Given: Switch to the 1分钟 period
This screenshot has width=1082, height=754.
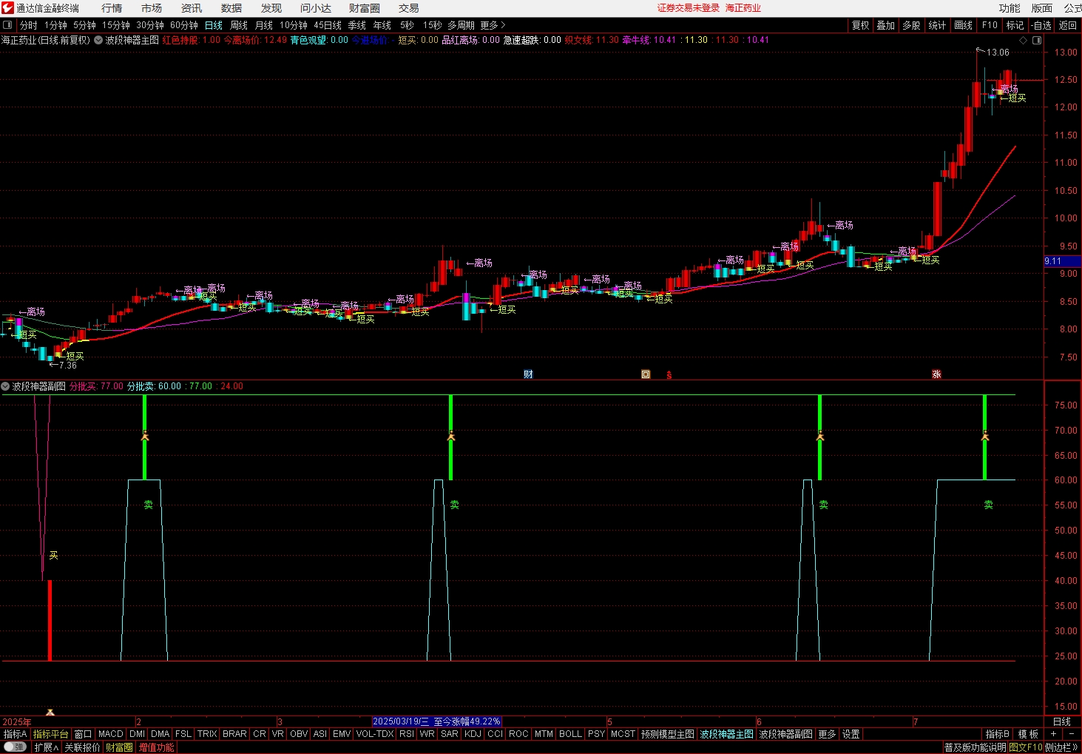Looking at the screenshot, I should pos(55,25).
